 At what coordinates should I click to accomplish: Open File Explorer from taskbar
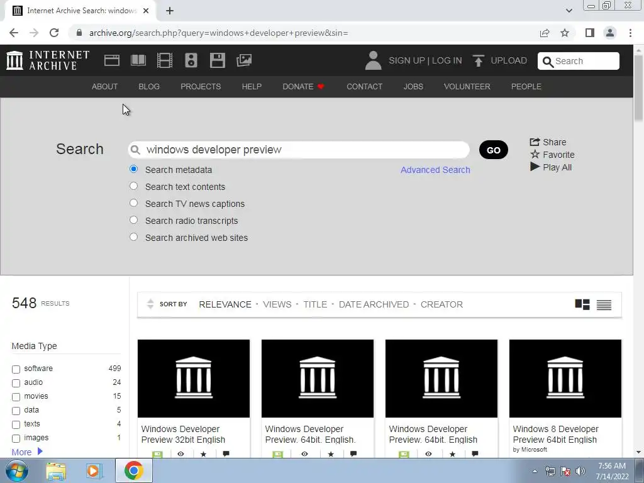click(56, 471)
